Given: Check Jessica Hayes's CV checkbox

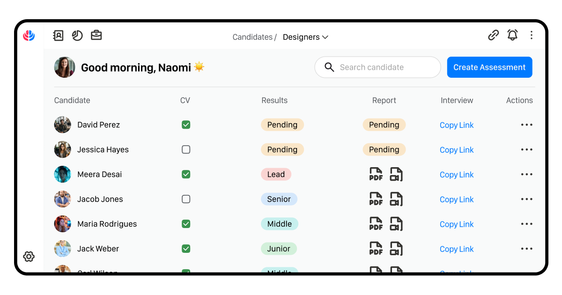Looking at the screenshot, I should pos(186,149).
